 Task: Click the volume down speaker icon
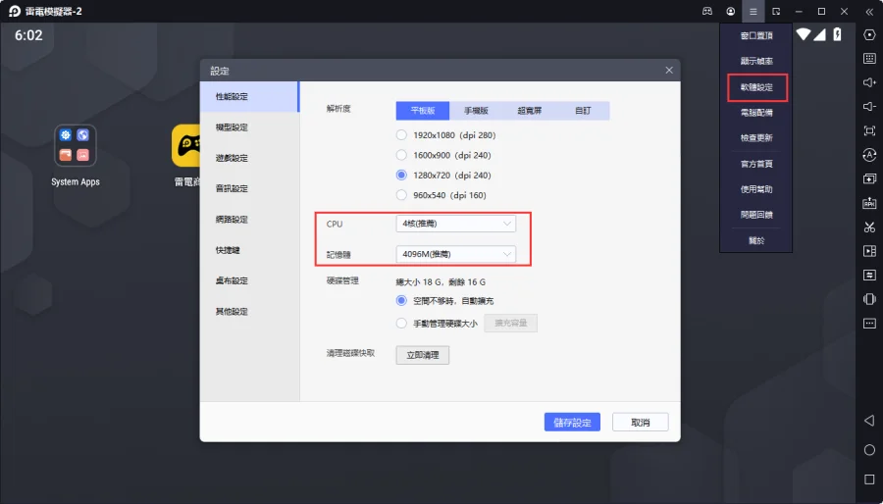tap(869, 106)
